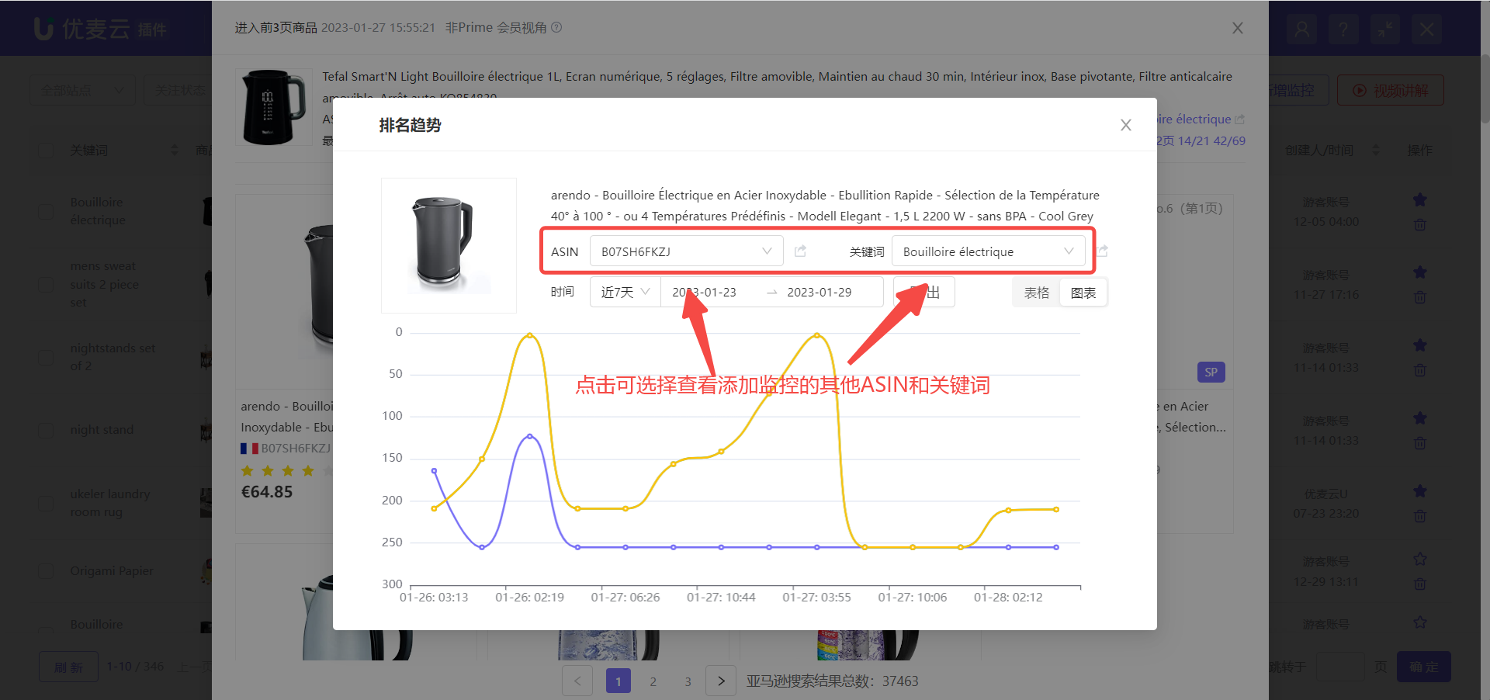Click the 确定 jump confirm button
Viewport: 1490px width, 700px height.
1424,667
